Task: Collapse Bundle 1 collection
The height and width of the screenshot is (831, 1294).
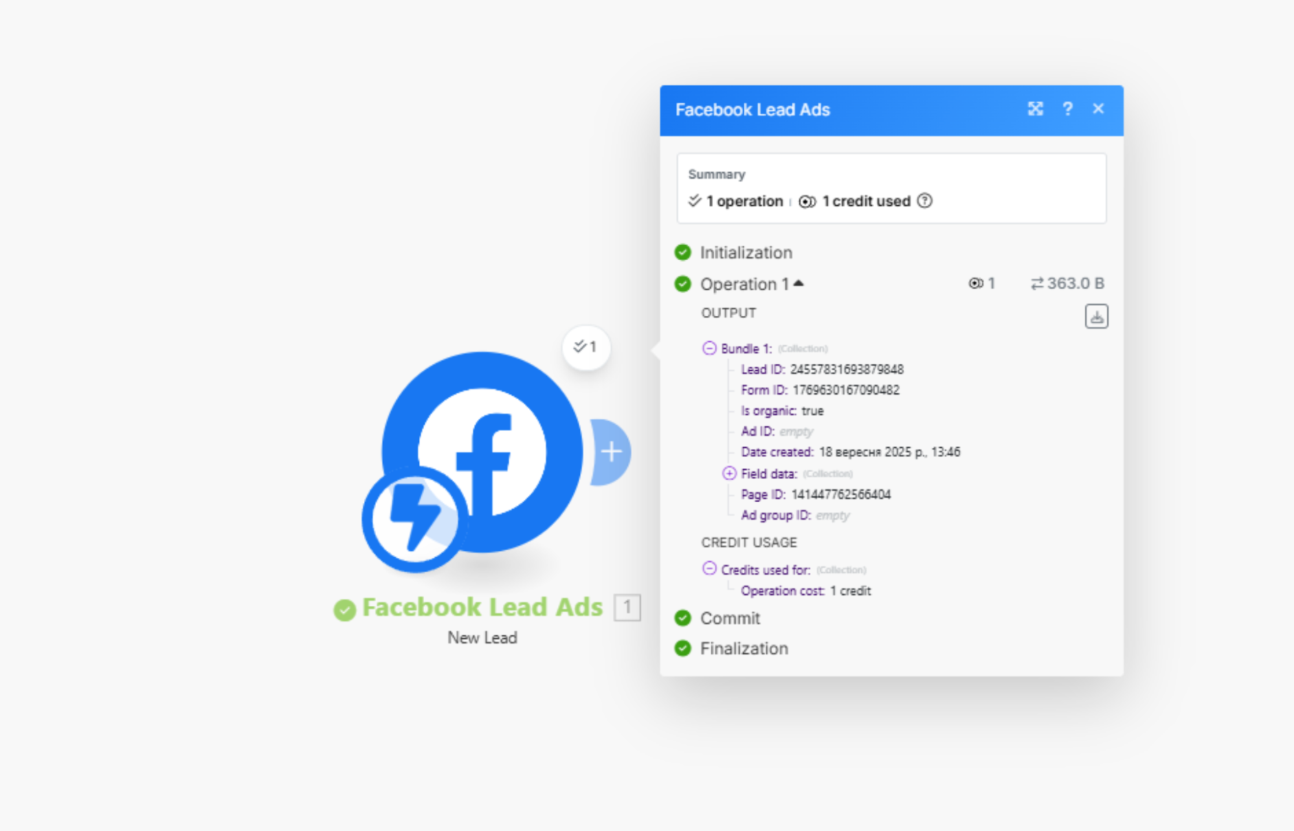Action: (709, 348)
